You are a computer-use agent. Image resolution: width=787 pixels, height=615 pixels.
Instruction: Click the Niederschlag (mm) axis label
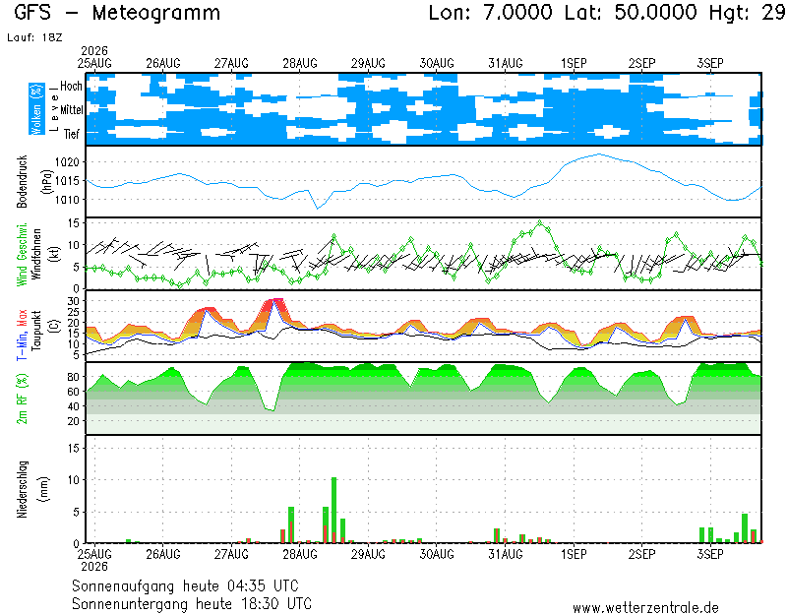[33, 489]
